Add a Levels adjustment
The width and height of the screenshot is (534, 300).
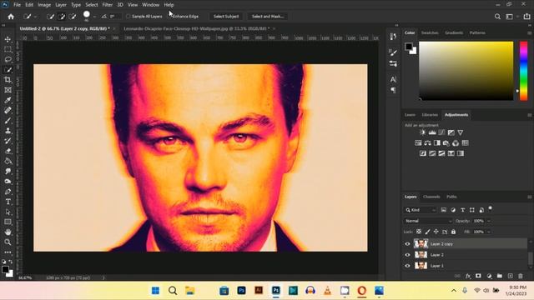pyautogui.click(x=432, y=132)
